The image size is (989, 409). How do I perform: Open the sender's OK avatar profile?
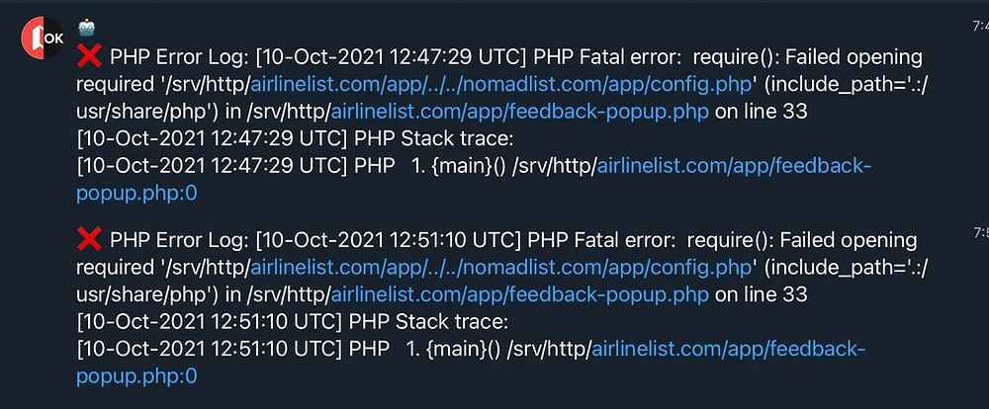(43, 38)
